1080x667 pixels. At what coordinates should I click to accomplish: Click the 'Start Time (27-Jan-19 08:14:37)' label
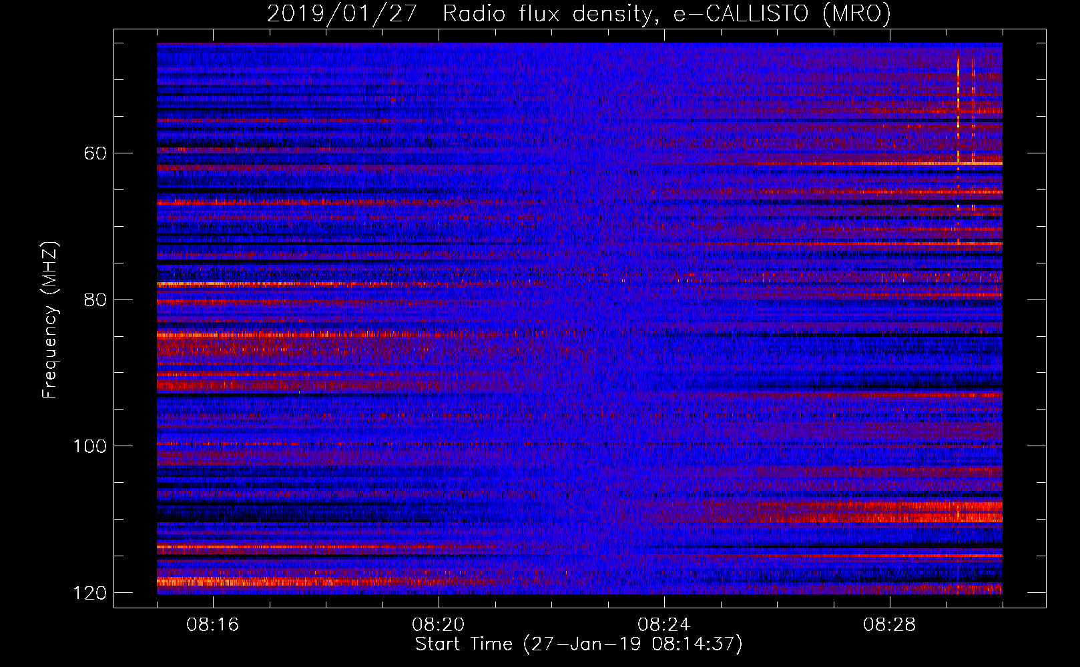(579, 644)
